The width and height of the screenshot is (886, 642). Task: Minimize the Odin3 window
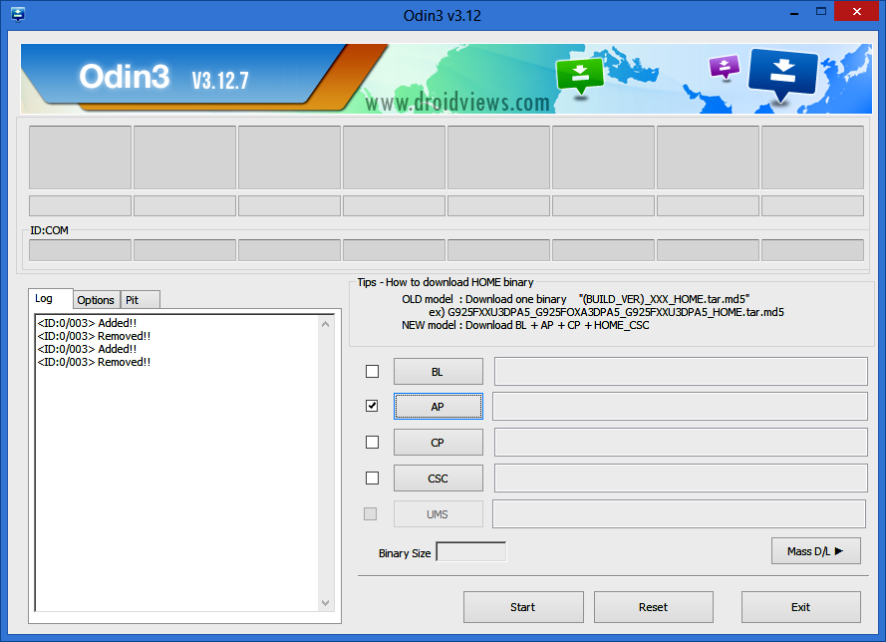[794, 12]
